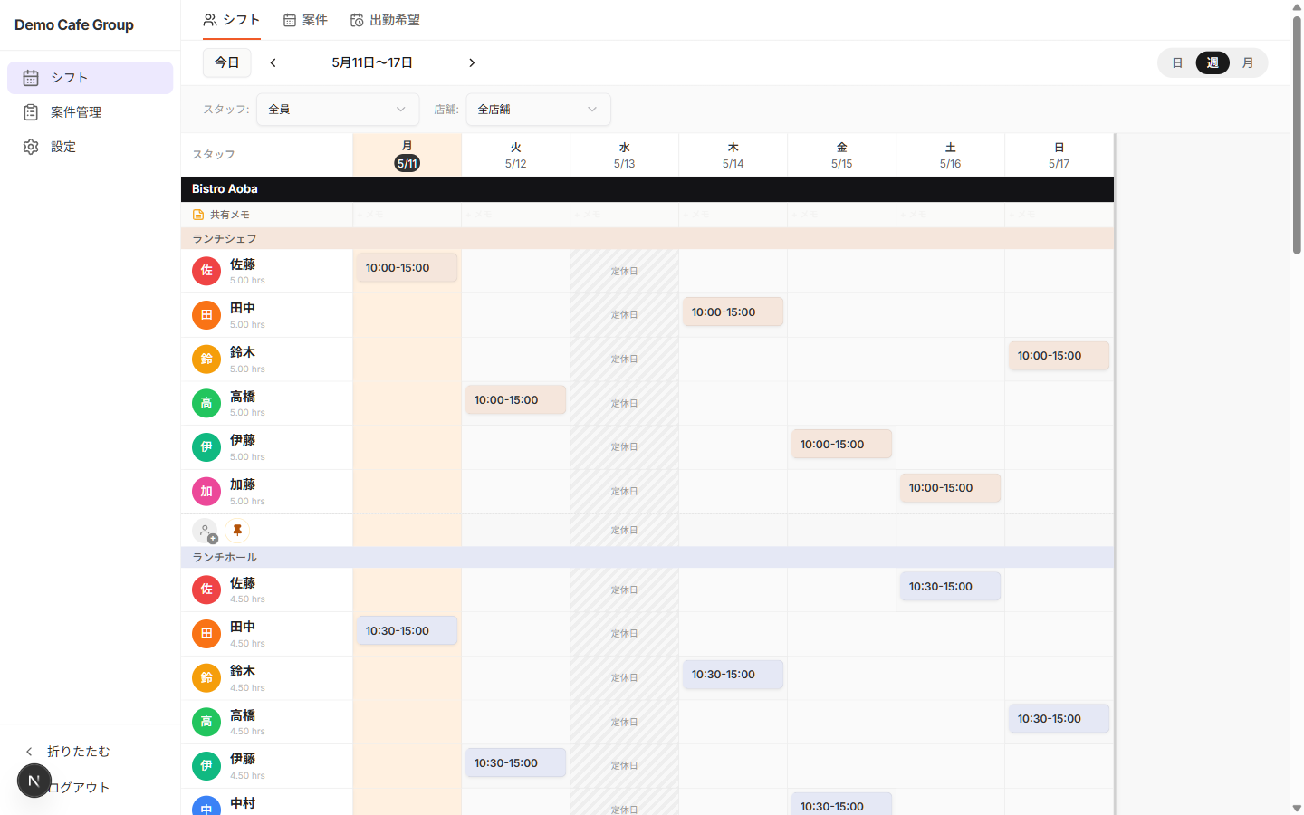The height and width of the screenshot is (815, 1304).
Task: Open the スタッフ 全員 dropdown
Action: 338,110
